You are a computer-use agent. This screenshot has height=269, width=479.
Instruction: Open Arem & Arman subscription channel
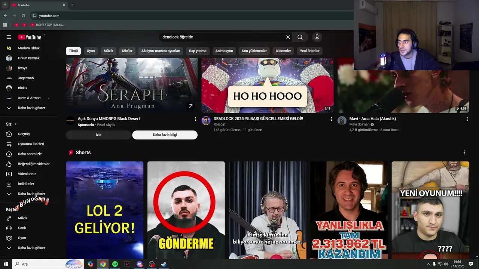pos(30,98)
